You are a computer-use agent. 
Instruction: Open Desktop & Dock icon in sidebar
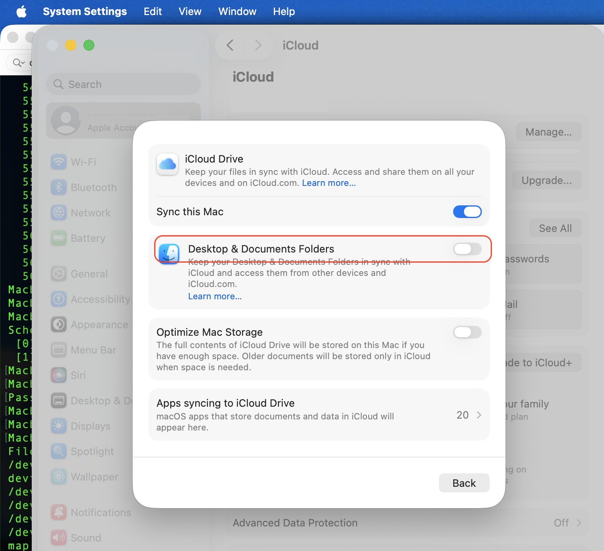point(59,400)
